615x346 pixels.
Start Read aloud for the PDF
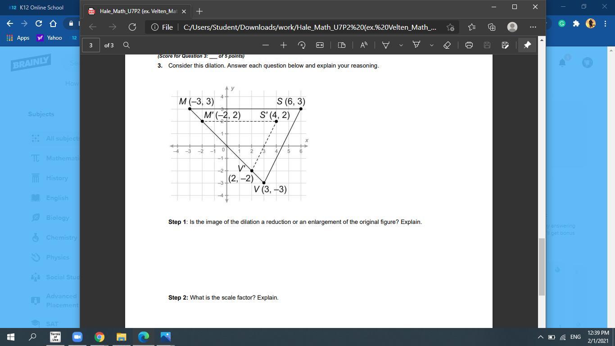pos(364,45)
